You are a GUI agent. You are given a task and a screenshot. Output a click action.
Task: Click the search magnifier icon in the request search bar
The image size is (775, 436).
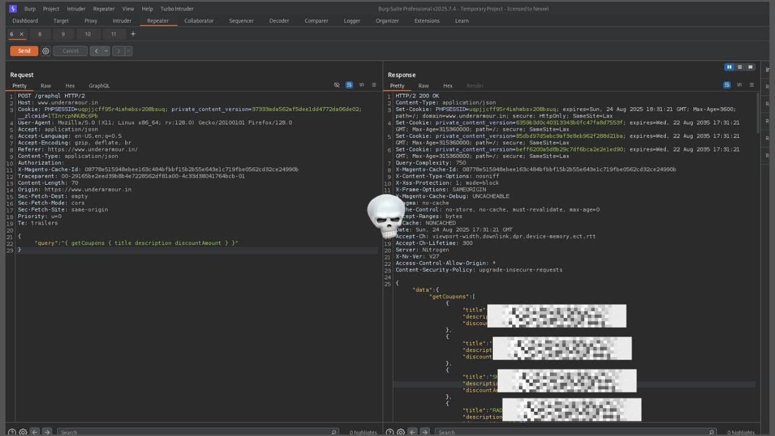pyautogui.click(x=334, y=432)
